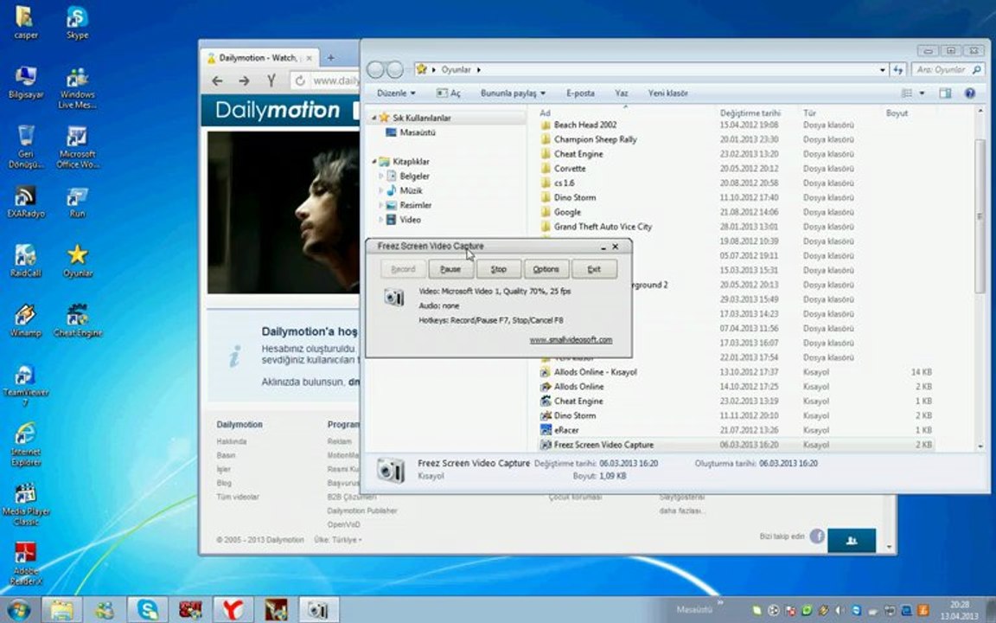This screenshot has width=996, height=623.
Task: Click the E-posta toolbar command
Action: pyautogui.click(x=580, y=93)
